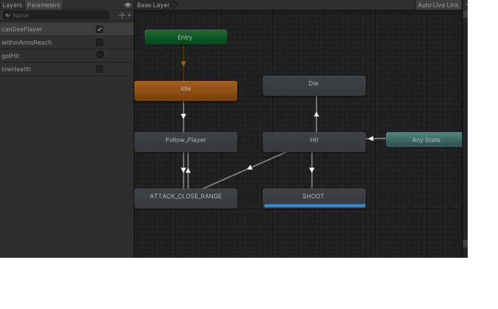Viewport: 498px width, 309px height.
Task: Add a new parameter with plus icon
Action: point(122,15)
